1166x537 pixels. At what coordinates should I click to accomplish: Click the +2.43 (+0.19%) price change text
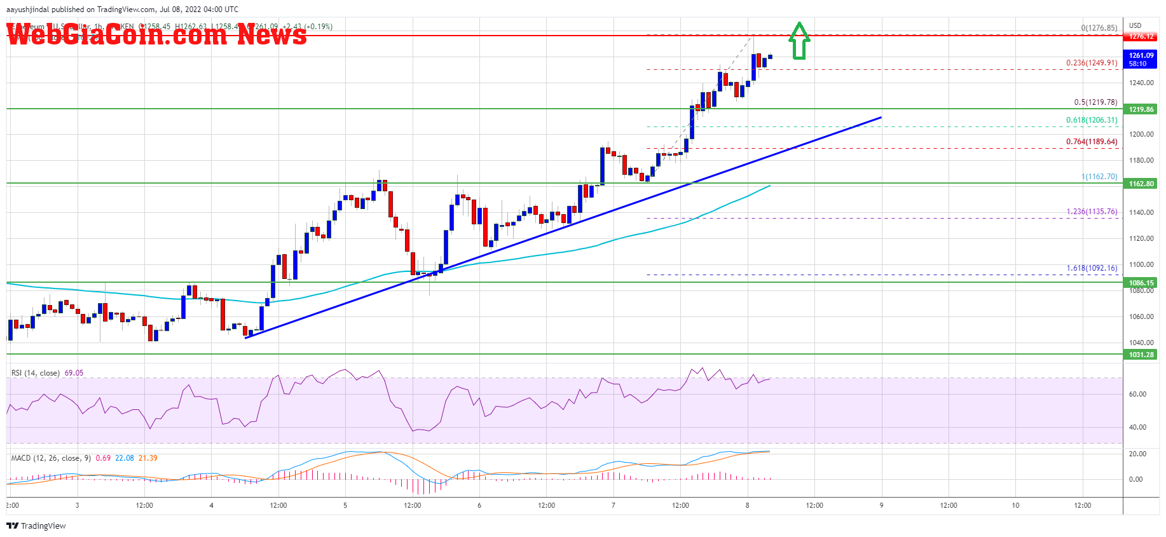click(307, 27)
